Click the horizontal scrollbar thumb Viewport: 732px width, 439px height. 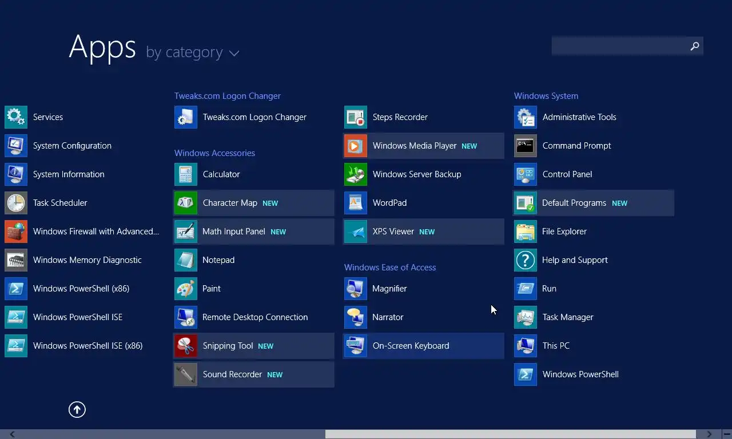tap(511, 434)
